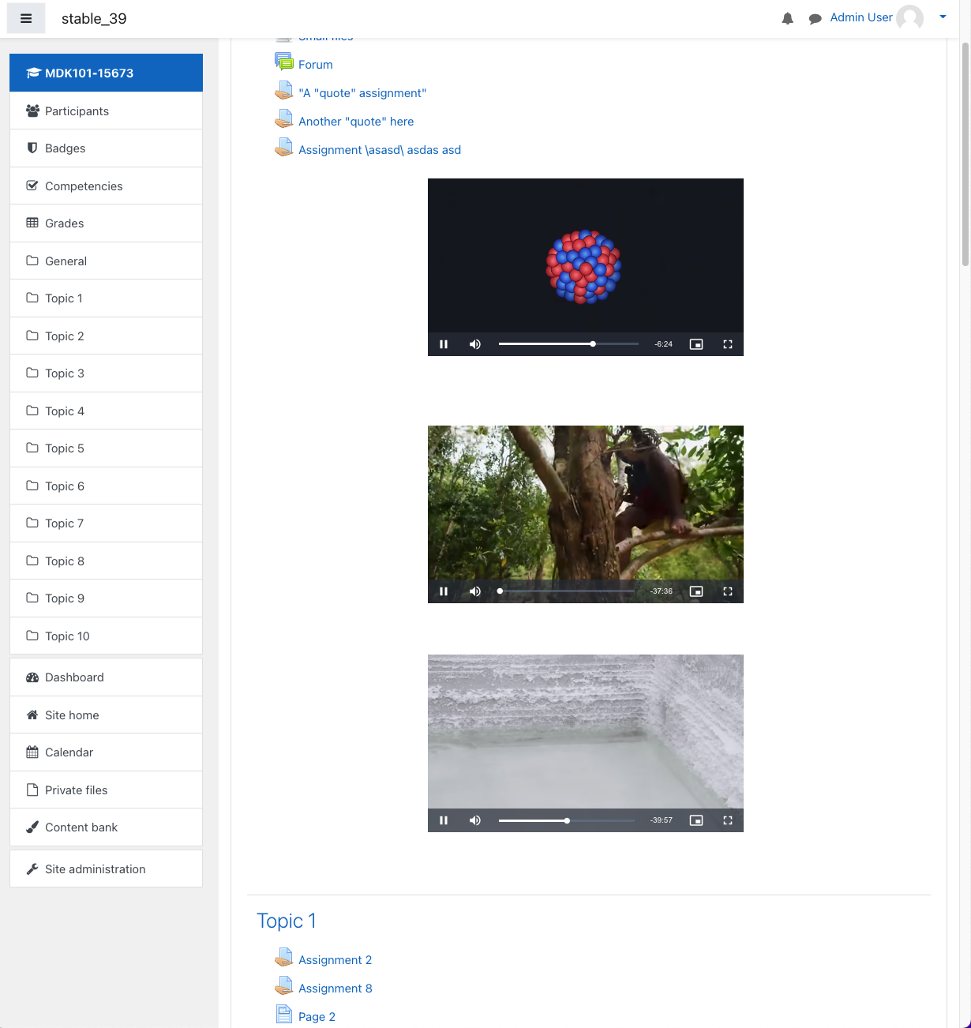Enter fullscreen on the forest video
The height and width of the screenshot is (1028, 971).
[x=728, y=591]
